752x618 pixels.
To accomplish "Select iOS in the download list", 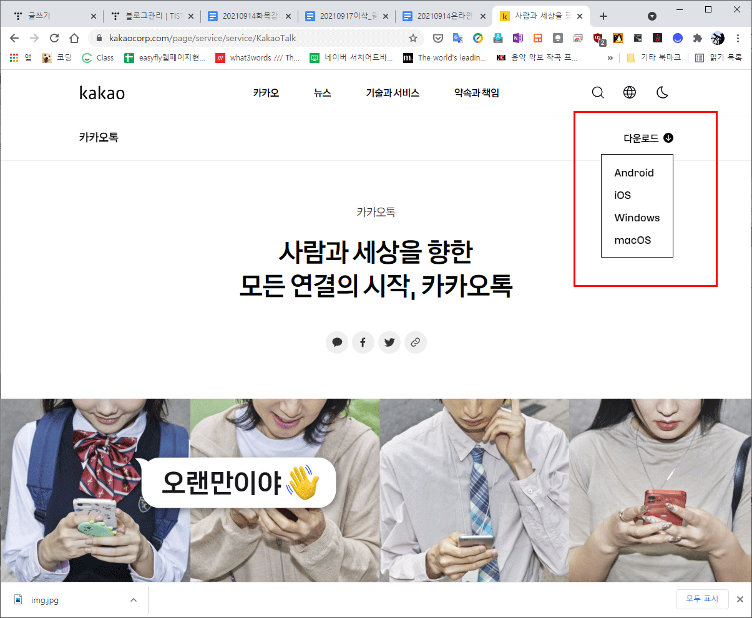I will pos(622,195).
